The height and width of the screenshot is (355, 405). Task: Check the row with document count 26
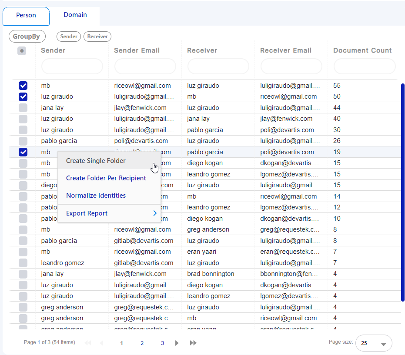point(23,141)
